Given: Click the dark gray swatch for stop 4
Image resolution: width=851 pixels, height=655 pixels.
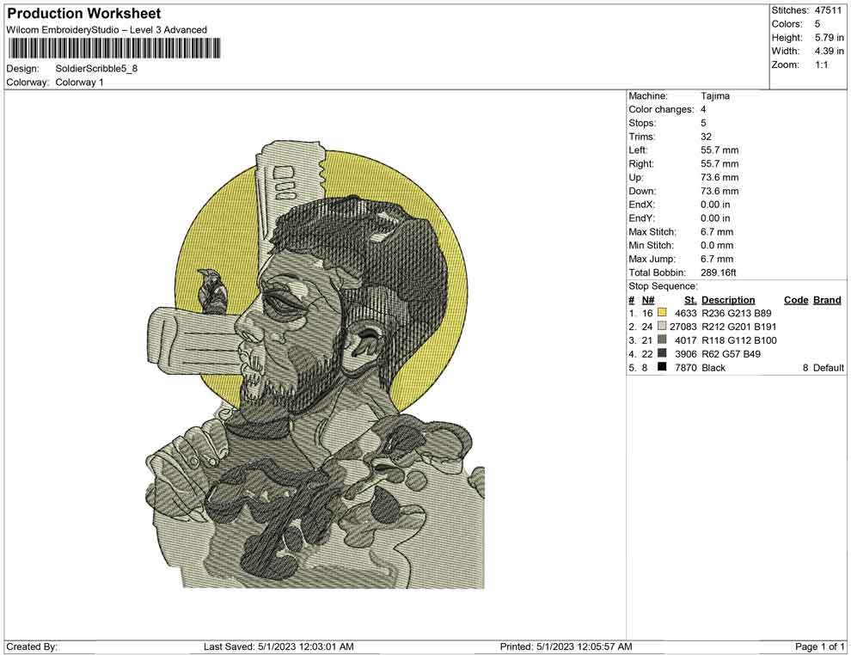Looking at the screenshot, I should [662, 353].
